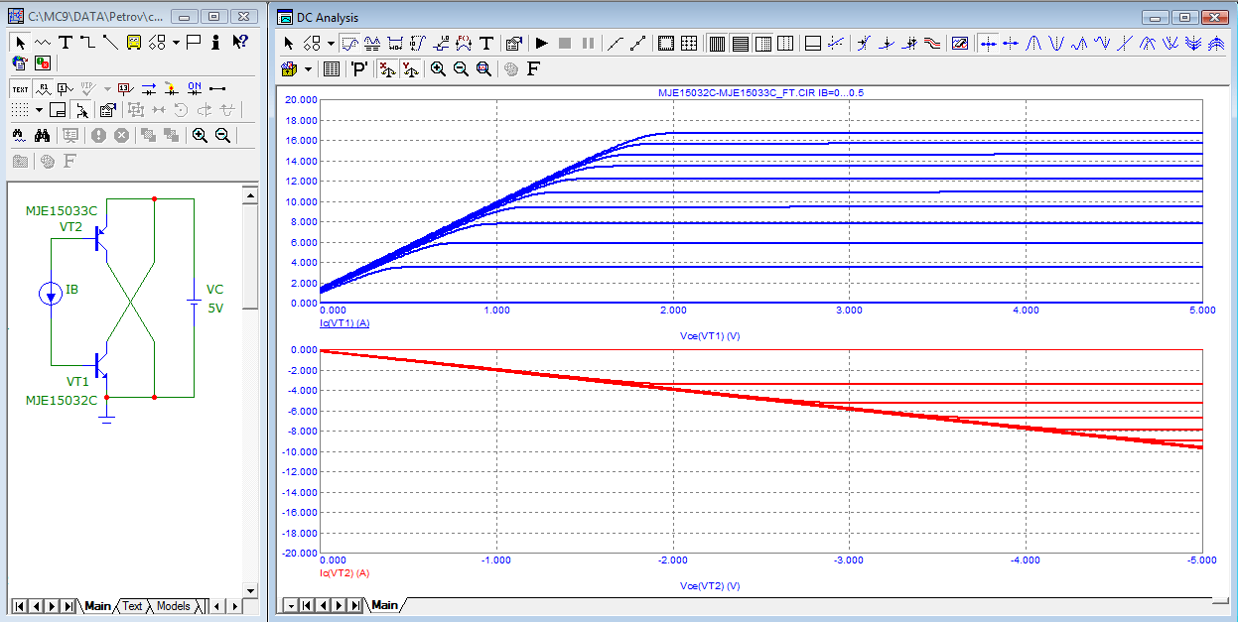This screenshot has width=1238, height=622.
Task: Click the binoculars Find icon in schematic toolbar
Action: pos(42,135)
